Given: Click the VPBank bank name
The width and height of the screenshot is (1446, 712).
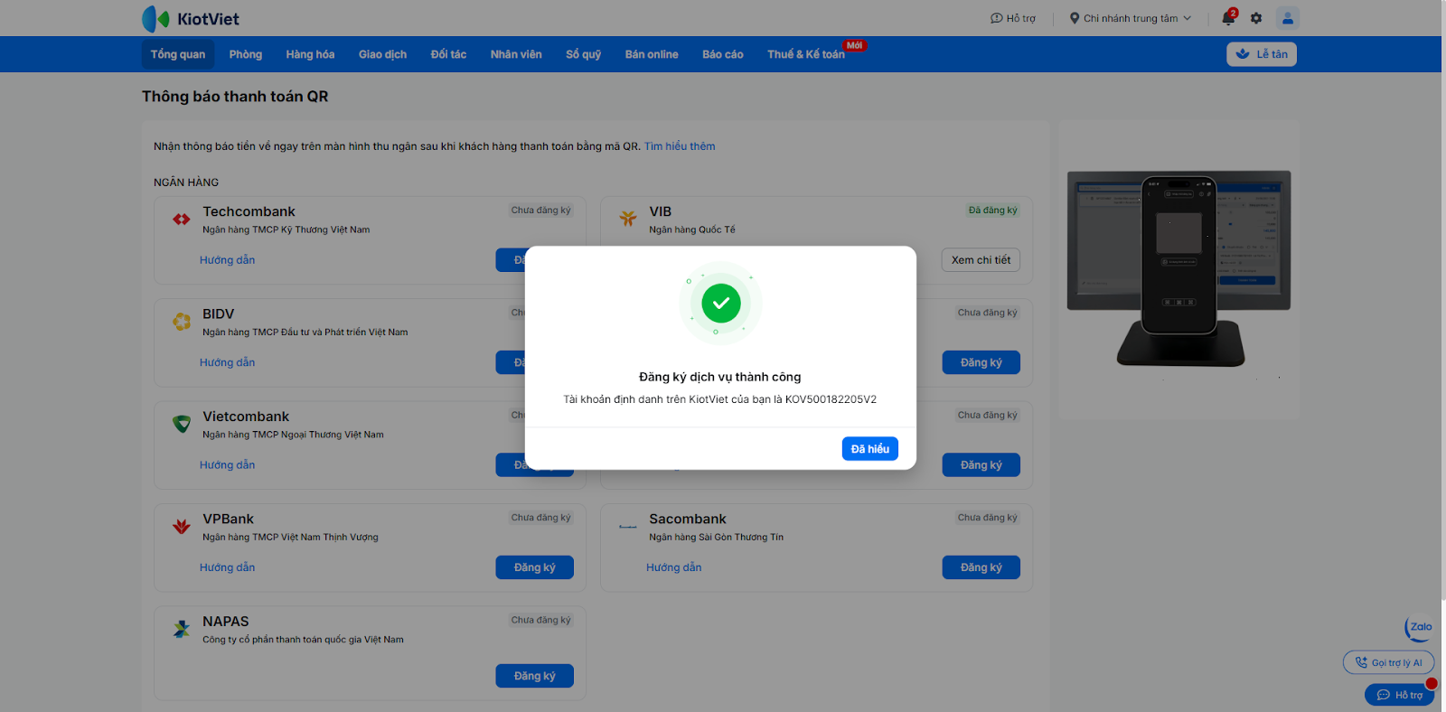Looking at the screenshot, I should coord(229,519).
